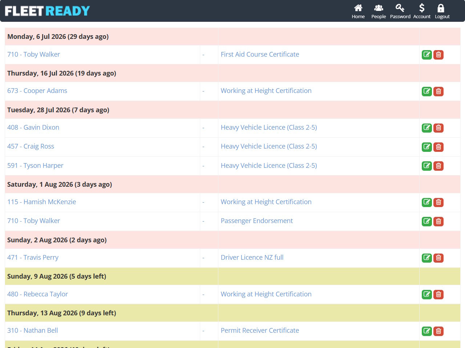Open Toby Walker link in First Aid row

(x=33, y=54)
